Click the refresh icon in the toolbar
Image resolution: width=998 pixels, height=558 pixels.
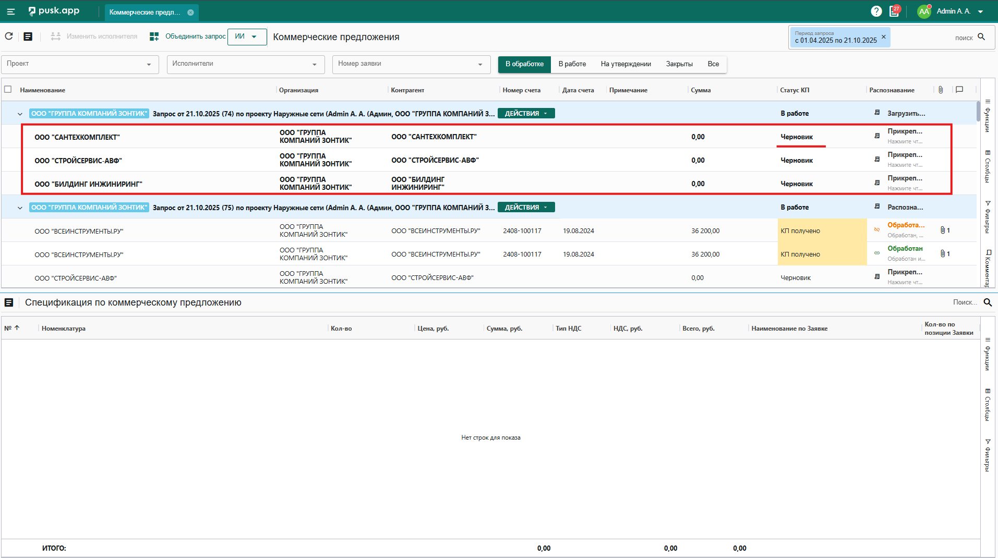(9, 37)
